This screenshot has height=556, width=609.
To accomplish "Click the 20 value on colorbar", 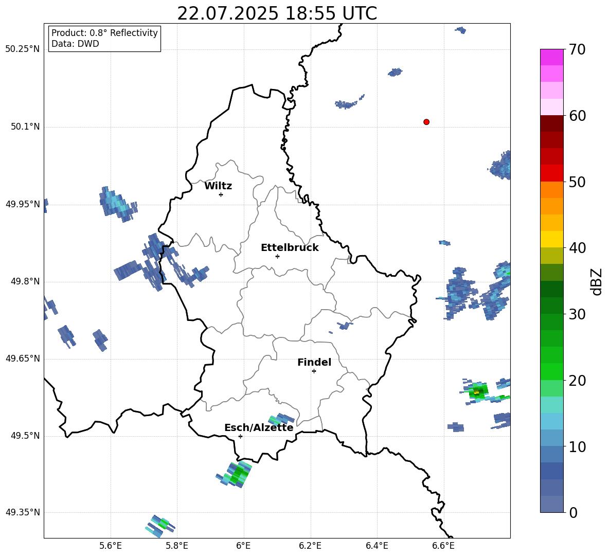I will 577,380.
